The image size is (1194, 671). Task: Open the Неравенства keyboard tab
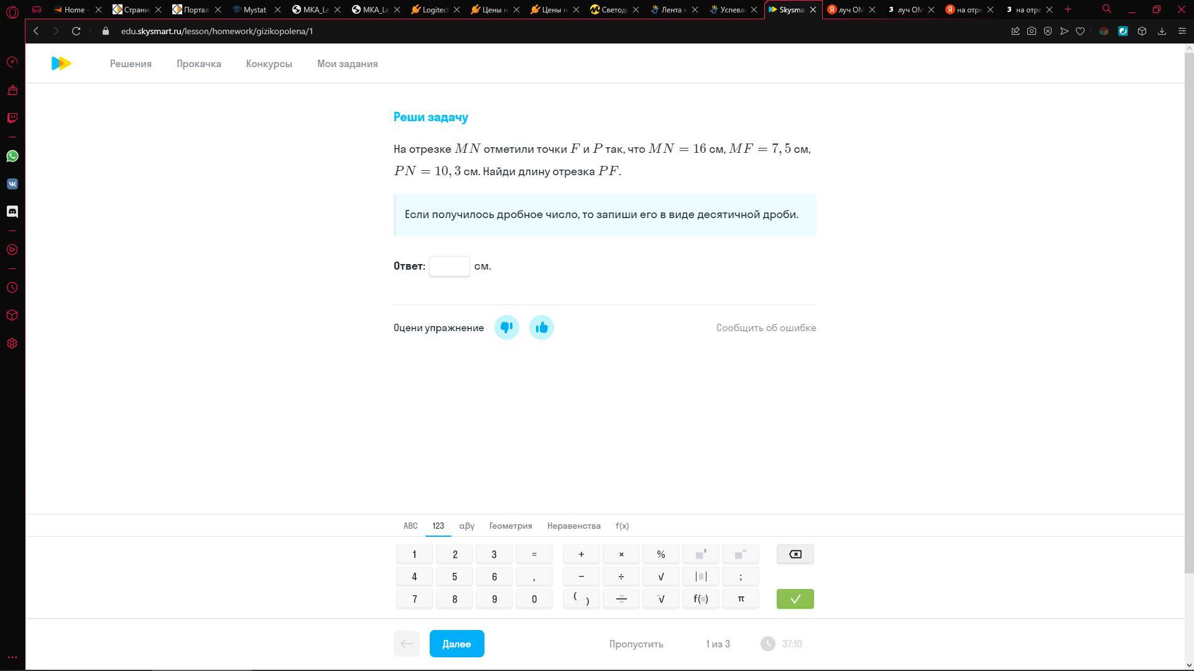pyautogui.click(x=573, y=526)
